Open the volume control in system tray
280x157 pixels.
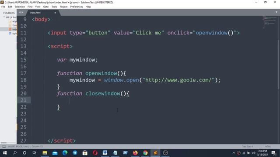pos(253,153)
